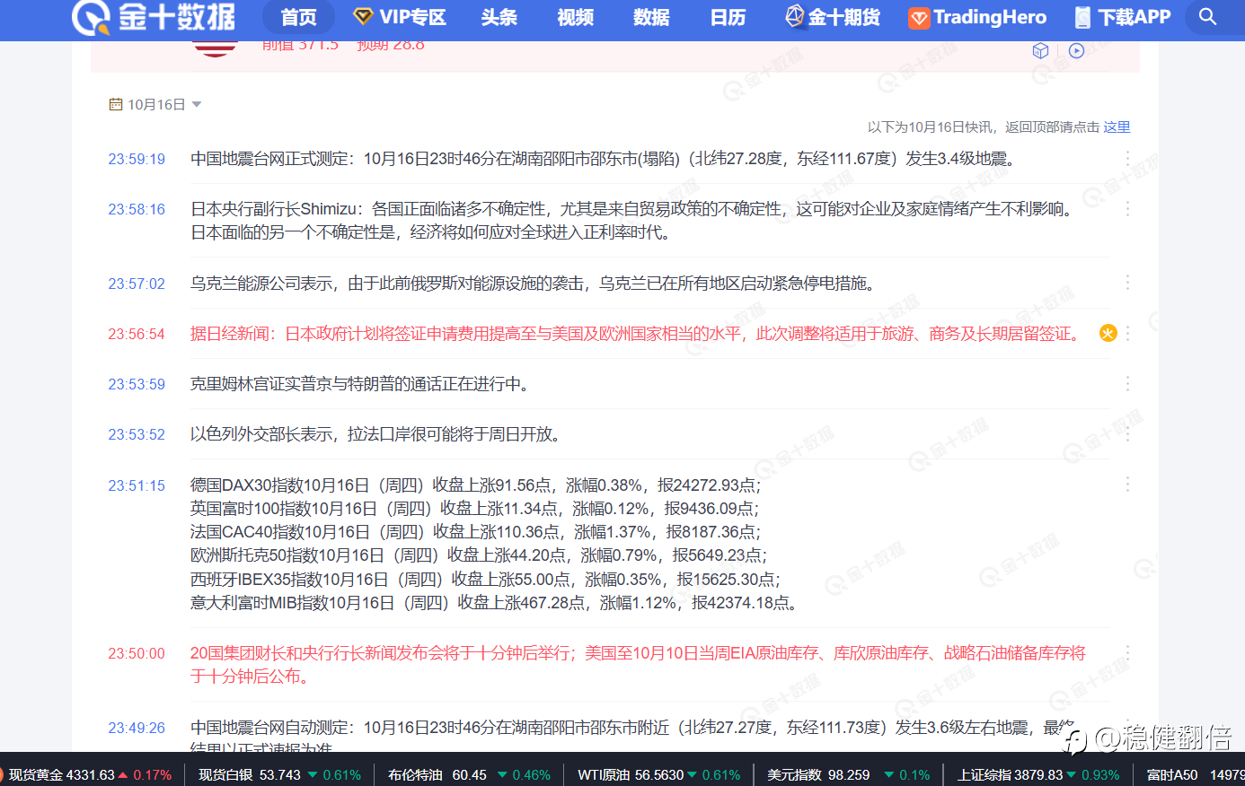
Task: Open the three-dot menu for 23:58:16 news
Action: point(1127,209)
